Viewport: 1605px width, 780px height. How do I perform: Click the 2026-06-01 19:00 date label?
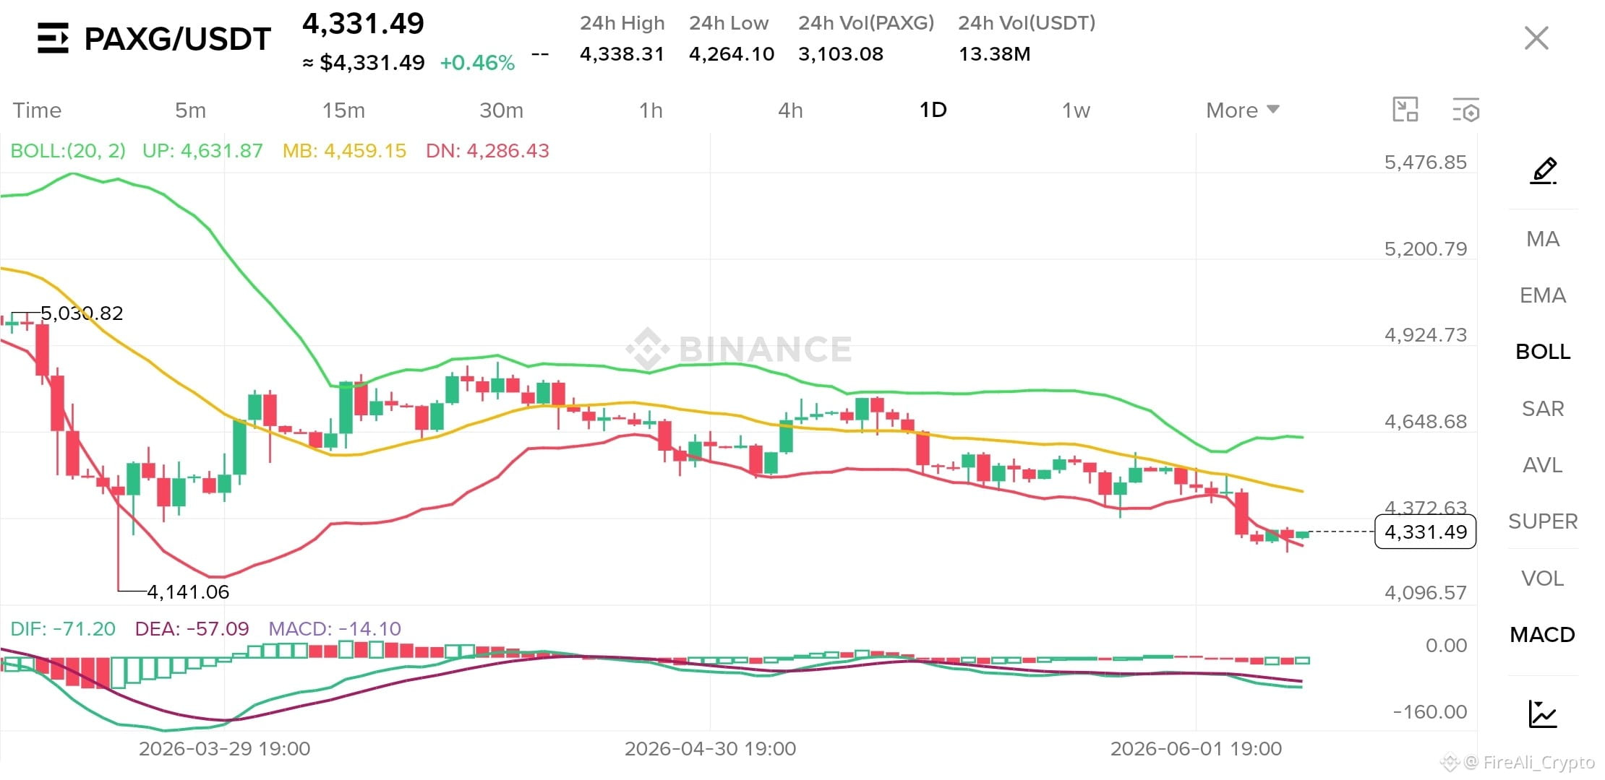pos(1196,749)
